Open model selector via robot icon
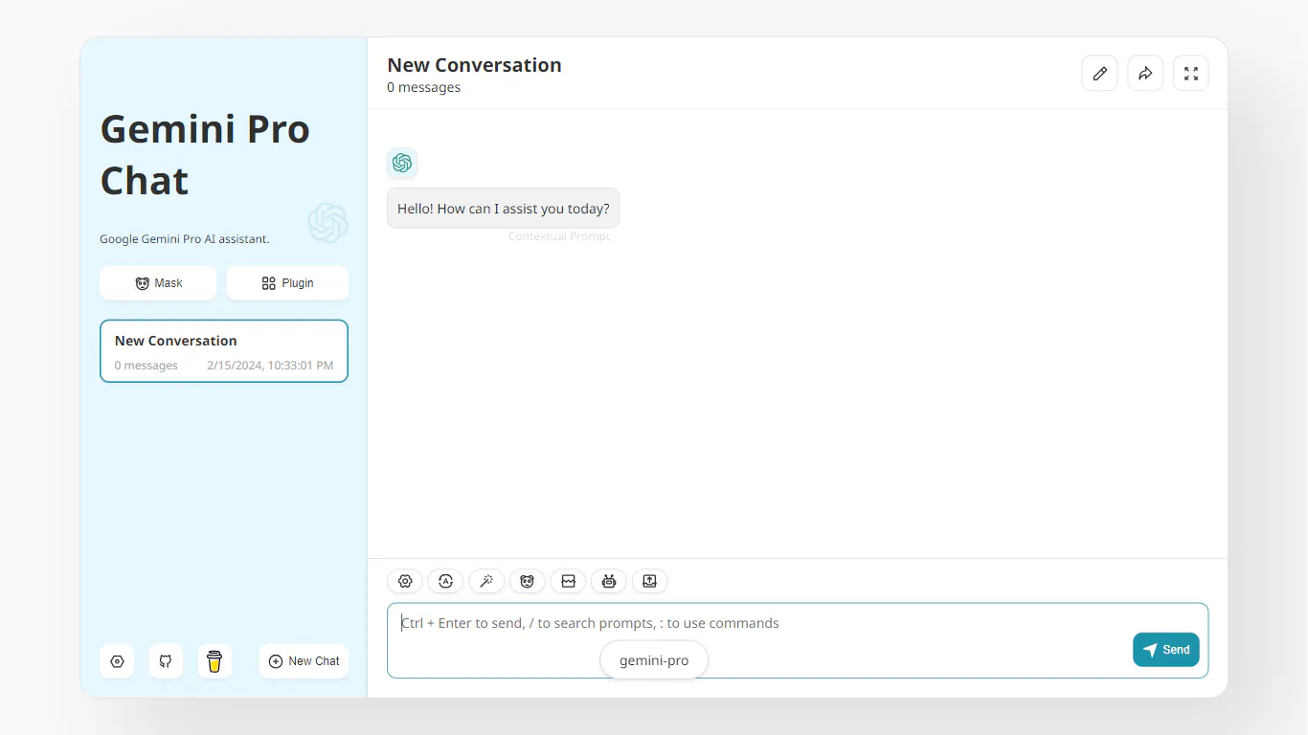Image resolution: width=1308 pixels, height=735 pixels. (609, 581)
